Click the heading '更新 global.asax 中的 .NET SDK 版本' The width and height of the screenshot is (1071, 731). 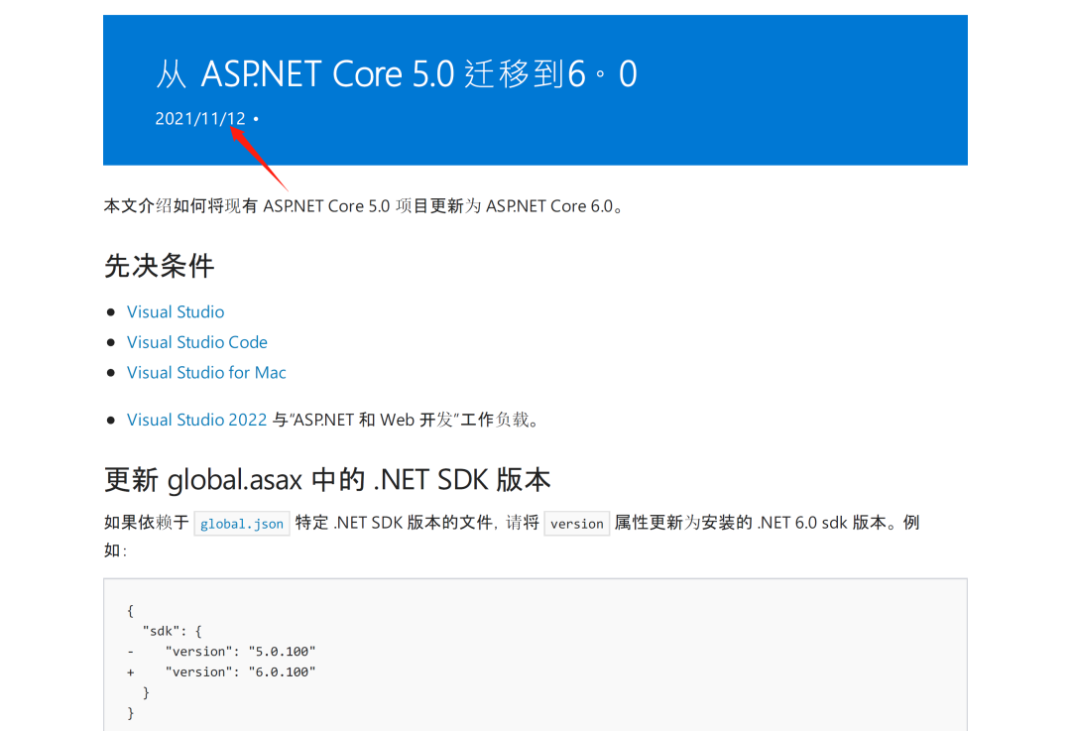click(x=327, y=480)
